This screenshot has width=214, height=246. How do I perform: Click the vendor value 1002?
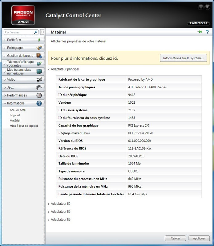[131, 102]
